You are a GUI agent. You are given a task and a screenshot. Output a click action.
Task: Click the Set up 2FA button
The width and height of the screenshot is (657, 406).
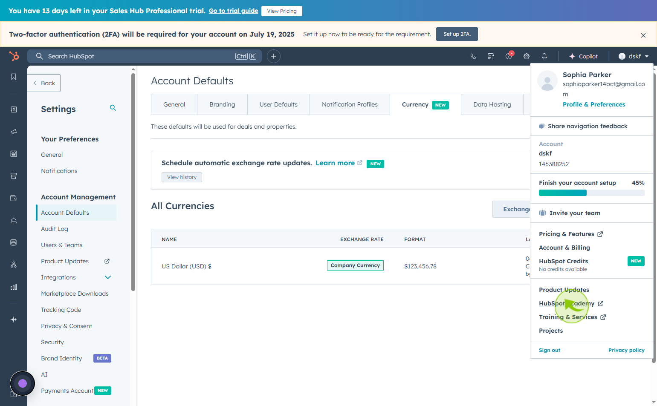(457, 34)
